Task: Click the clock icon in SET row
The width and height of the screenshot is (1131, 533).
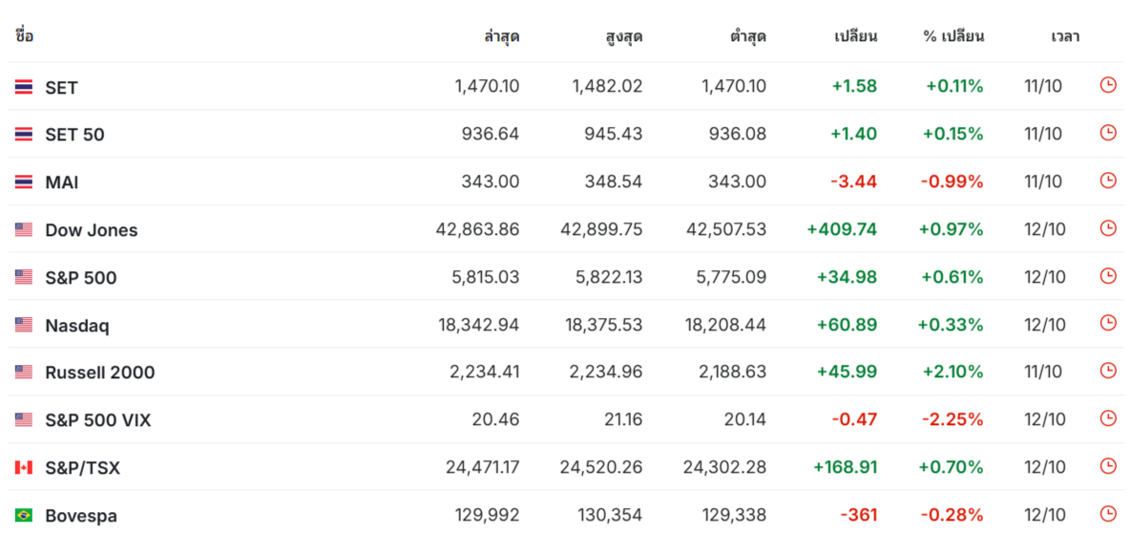Action: click(x=1107, y=86)
